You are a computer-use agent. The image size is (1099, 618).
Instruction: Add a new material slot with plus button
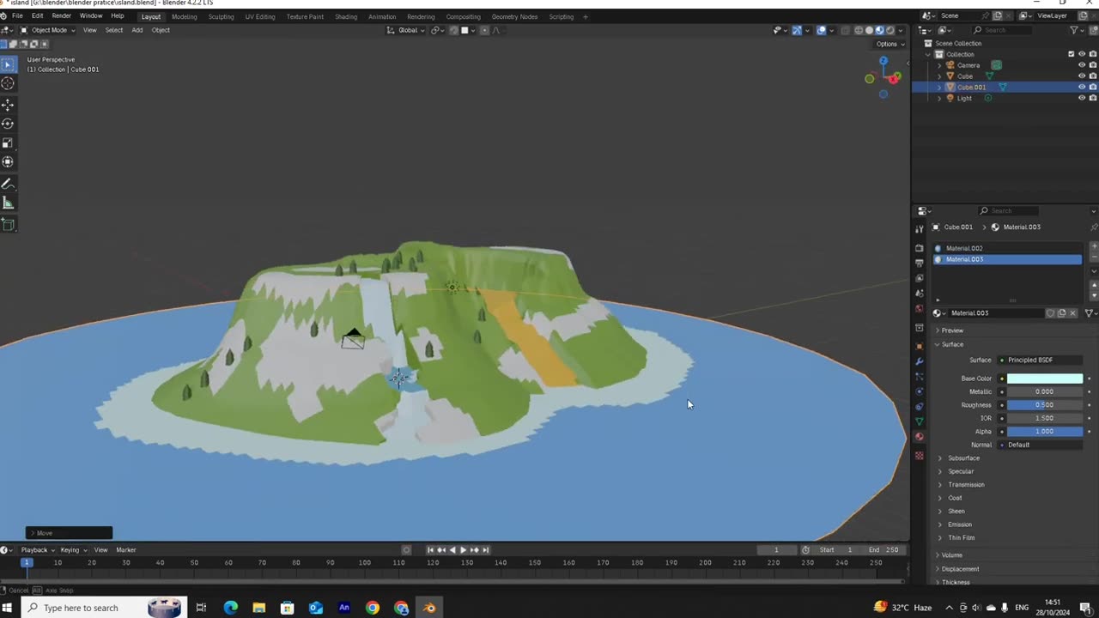pyautogui.click(x=1093, y=246)
